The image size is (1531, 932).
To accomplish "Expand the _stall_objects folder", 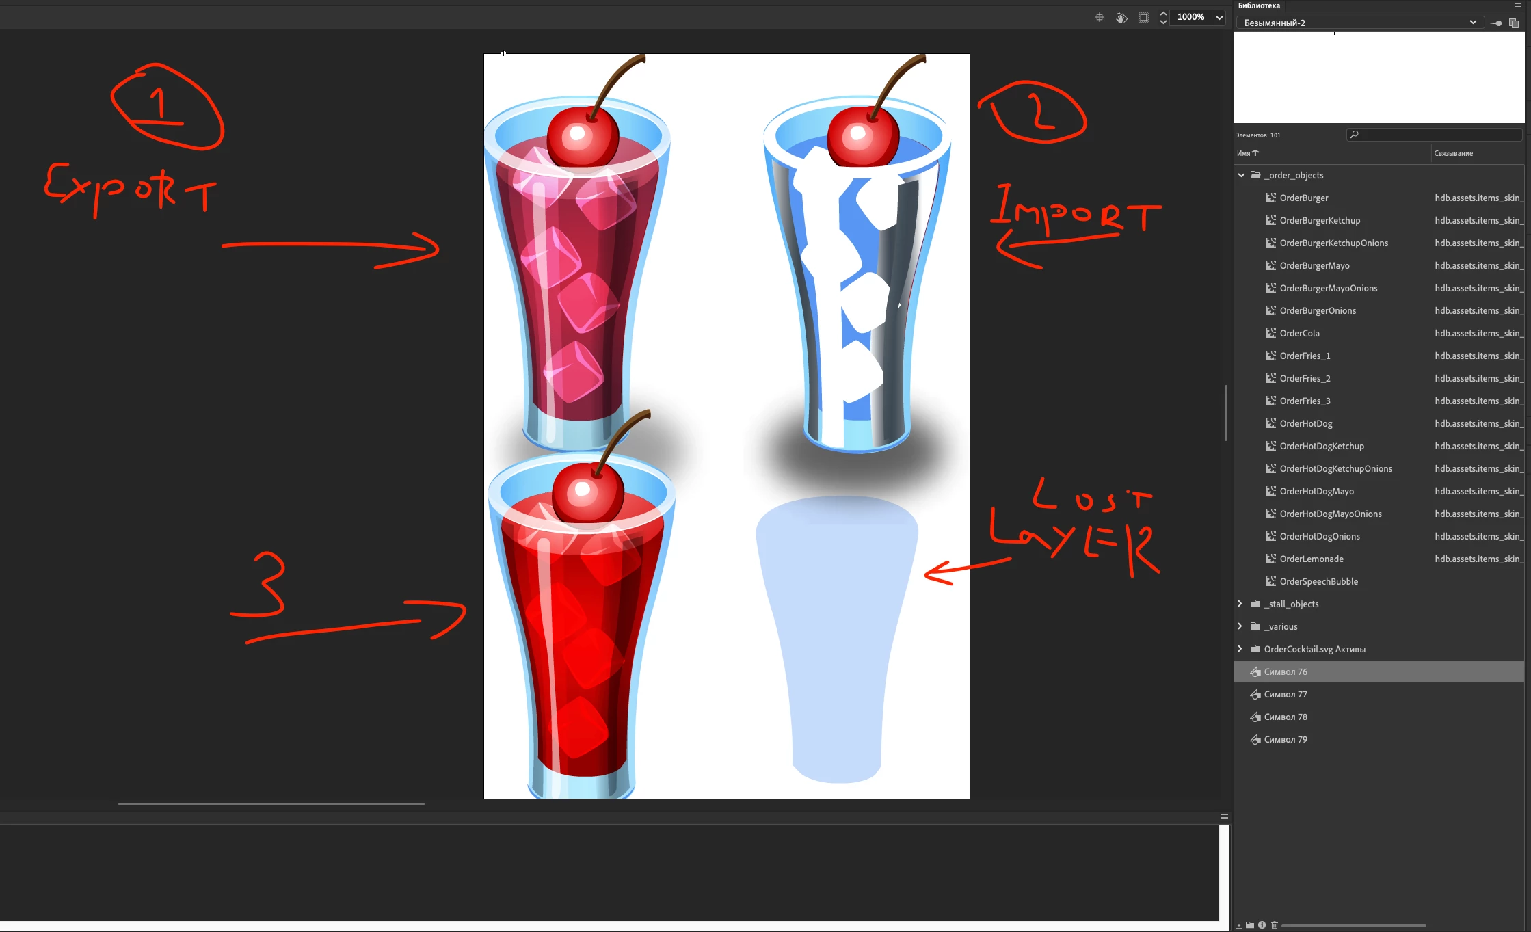I will click(x=1240, y=604).
